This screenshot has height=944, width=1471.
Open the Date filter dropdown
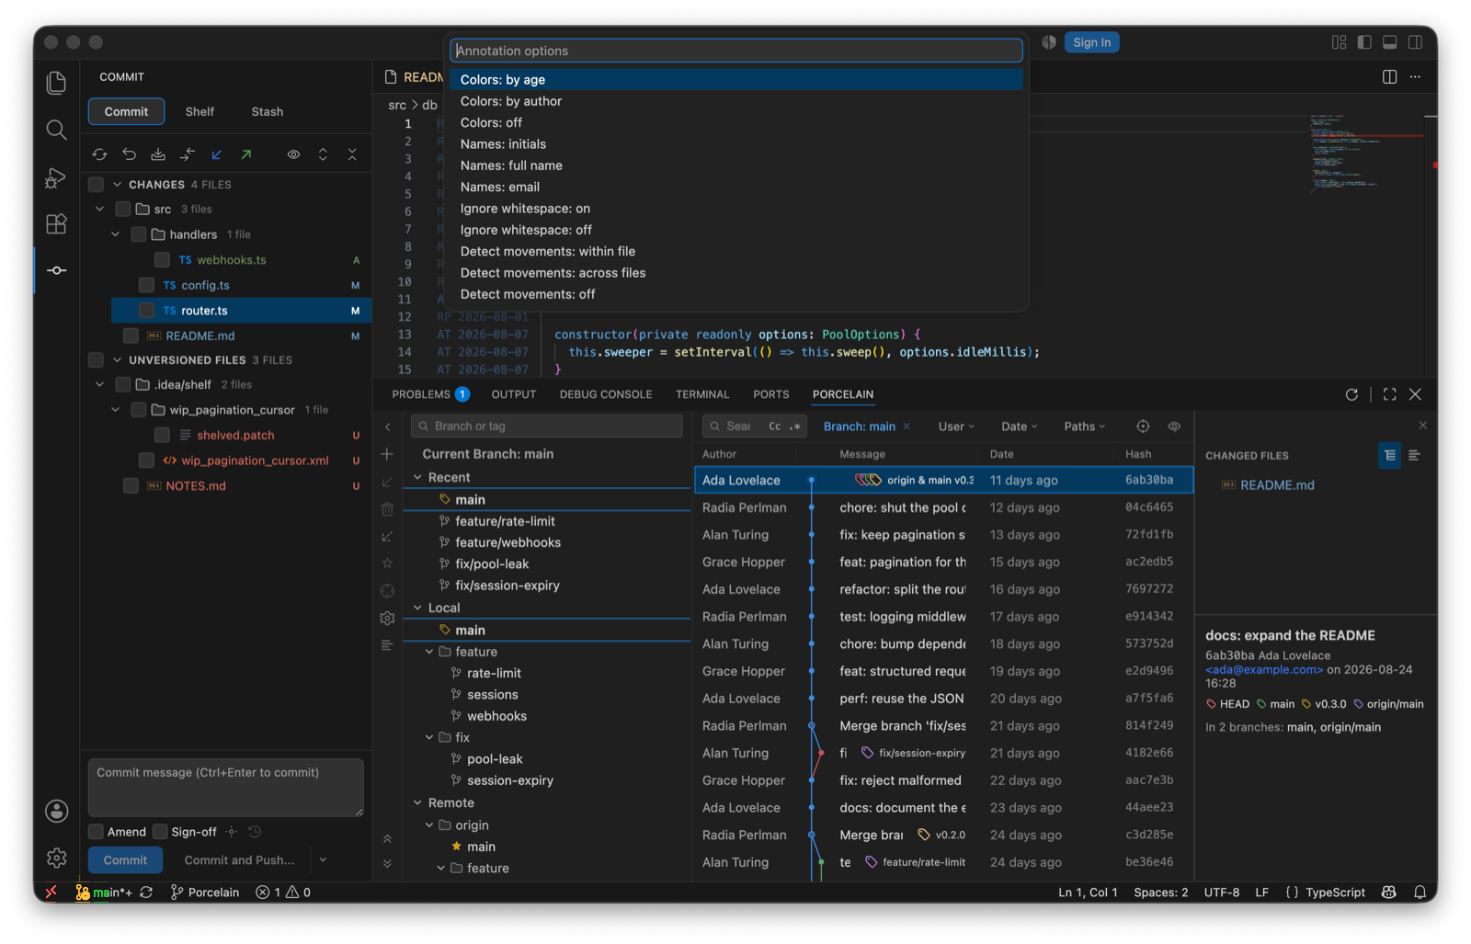1019,427
